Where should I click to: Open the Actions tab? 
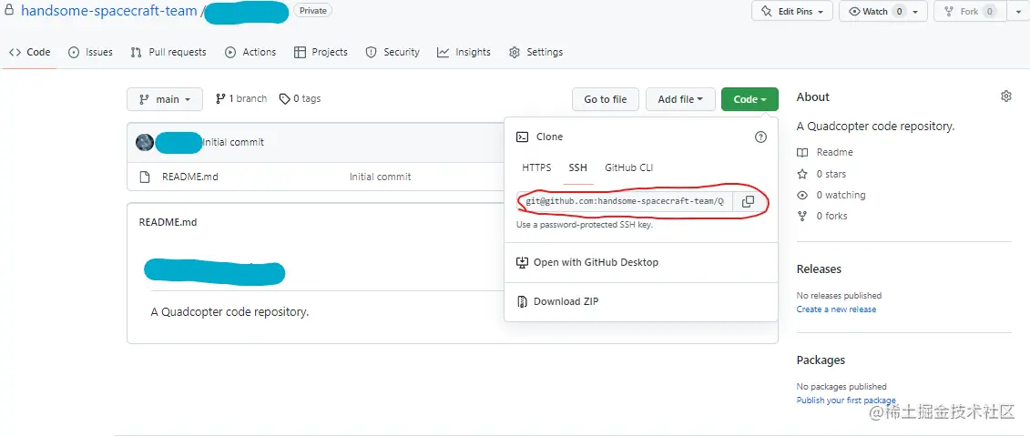pyautogui.click(x=250, y=52)
